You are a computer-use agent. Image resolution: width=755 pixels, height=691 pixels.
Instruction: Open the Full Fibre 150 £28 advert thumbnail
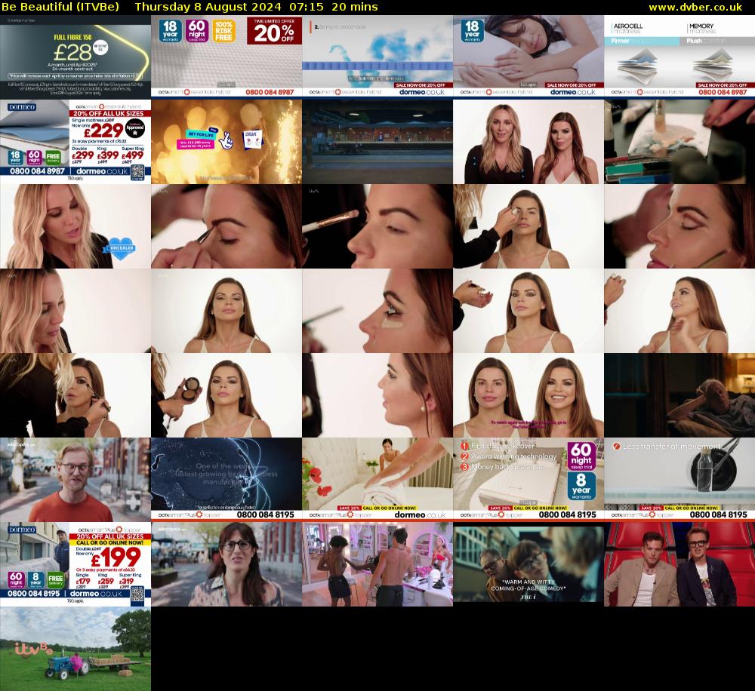click(75, 57)
